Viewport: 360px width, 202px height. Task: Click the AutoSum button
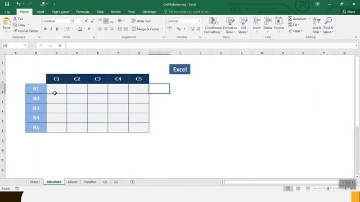pos(298,19)
